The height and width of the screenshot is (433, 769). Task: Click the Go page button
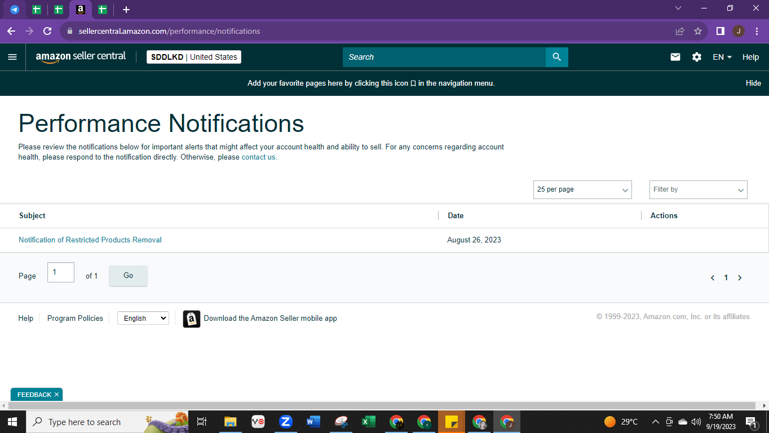click(128, 276)
